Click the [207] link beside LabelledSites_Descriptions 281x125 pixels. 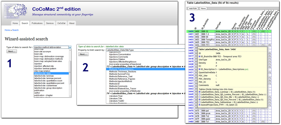click(247, 69)
